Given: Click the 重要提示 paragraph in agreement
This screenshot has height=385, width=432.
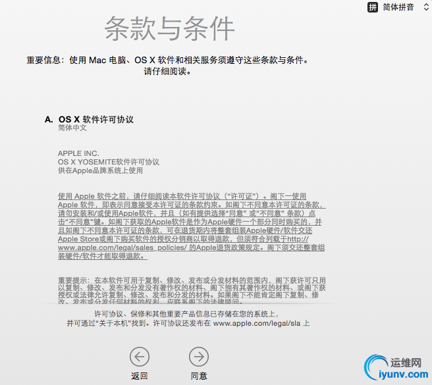Looking at the screenshot, I should tap(192, 291).
